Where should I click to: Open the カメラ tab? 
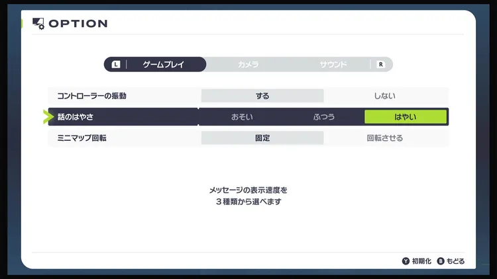(x=248, y=65)
